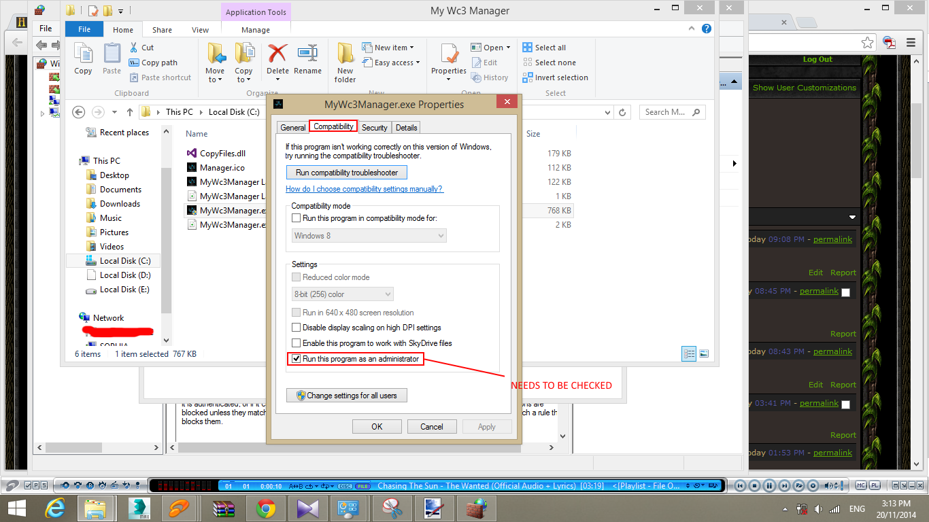The width and height of the screenshot is (929, 522).
Task: Click Change settings for all users
Action: pos(347,395)
